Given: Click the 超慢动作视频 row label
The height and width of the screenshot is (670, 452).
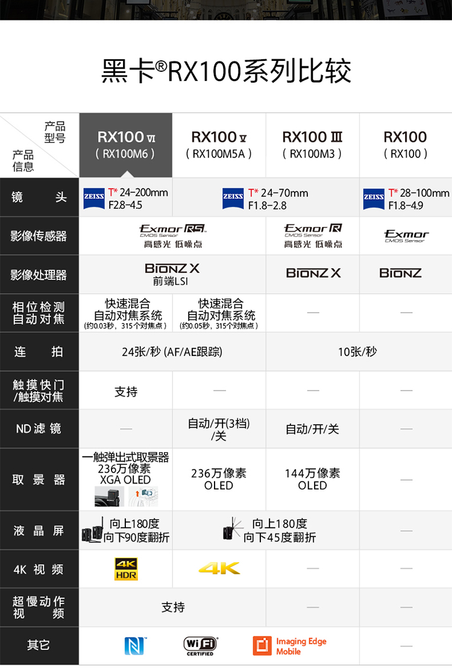Looking at the screenshot, I should click(39, 607).
